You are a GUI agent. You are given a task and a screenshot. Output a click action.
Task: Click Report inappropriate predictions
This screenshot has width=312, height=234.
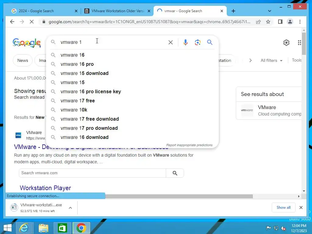[189, 145]
